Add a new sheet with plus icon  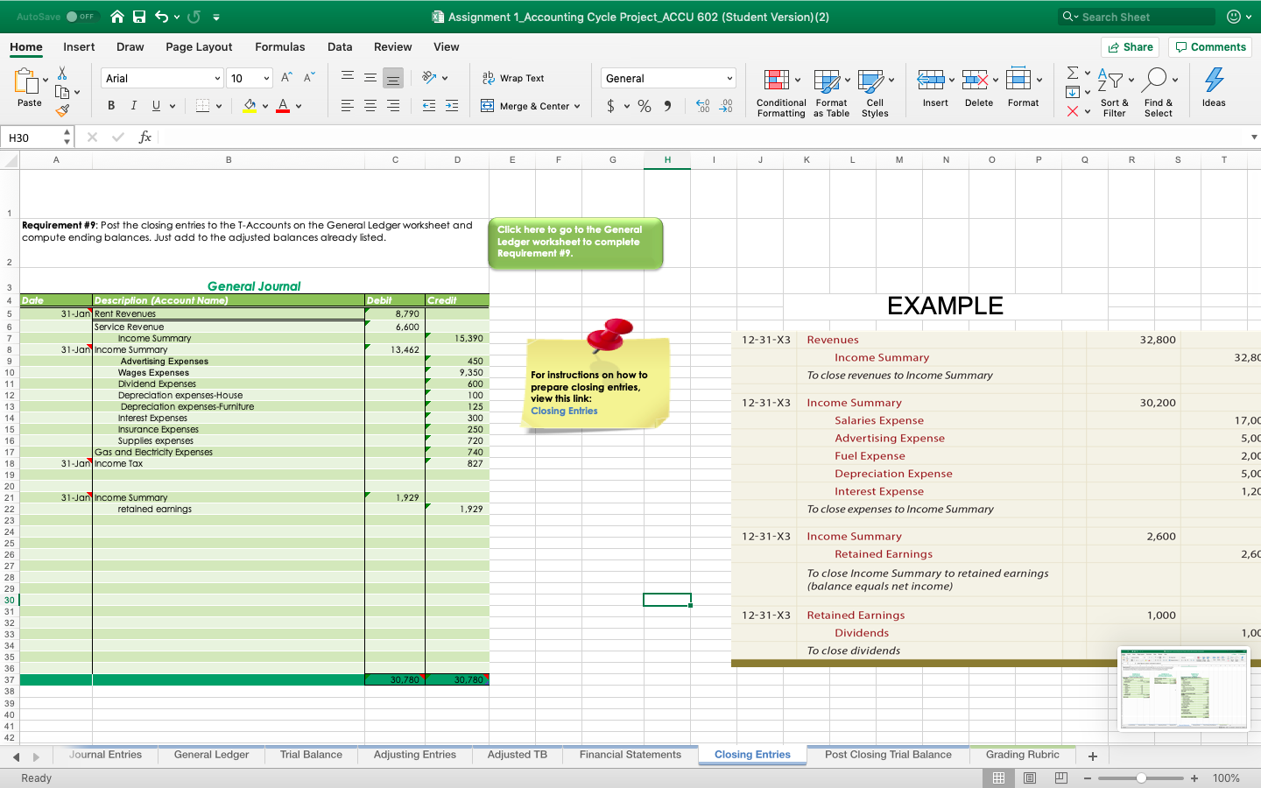pos(1093,756)
